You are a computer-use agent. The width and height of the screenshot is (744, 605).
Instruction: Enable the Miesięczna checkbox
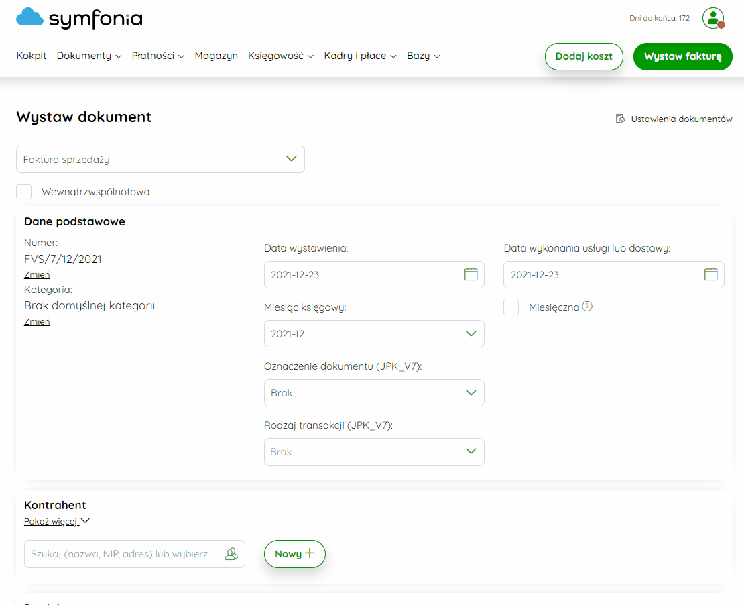point(511,307)
